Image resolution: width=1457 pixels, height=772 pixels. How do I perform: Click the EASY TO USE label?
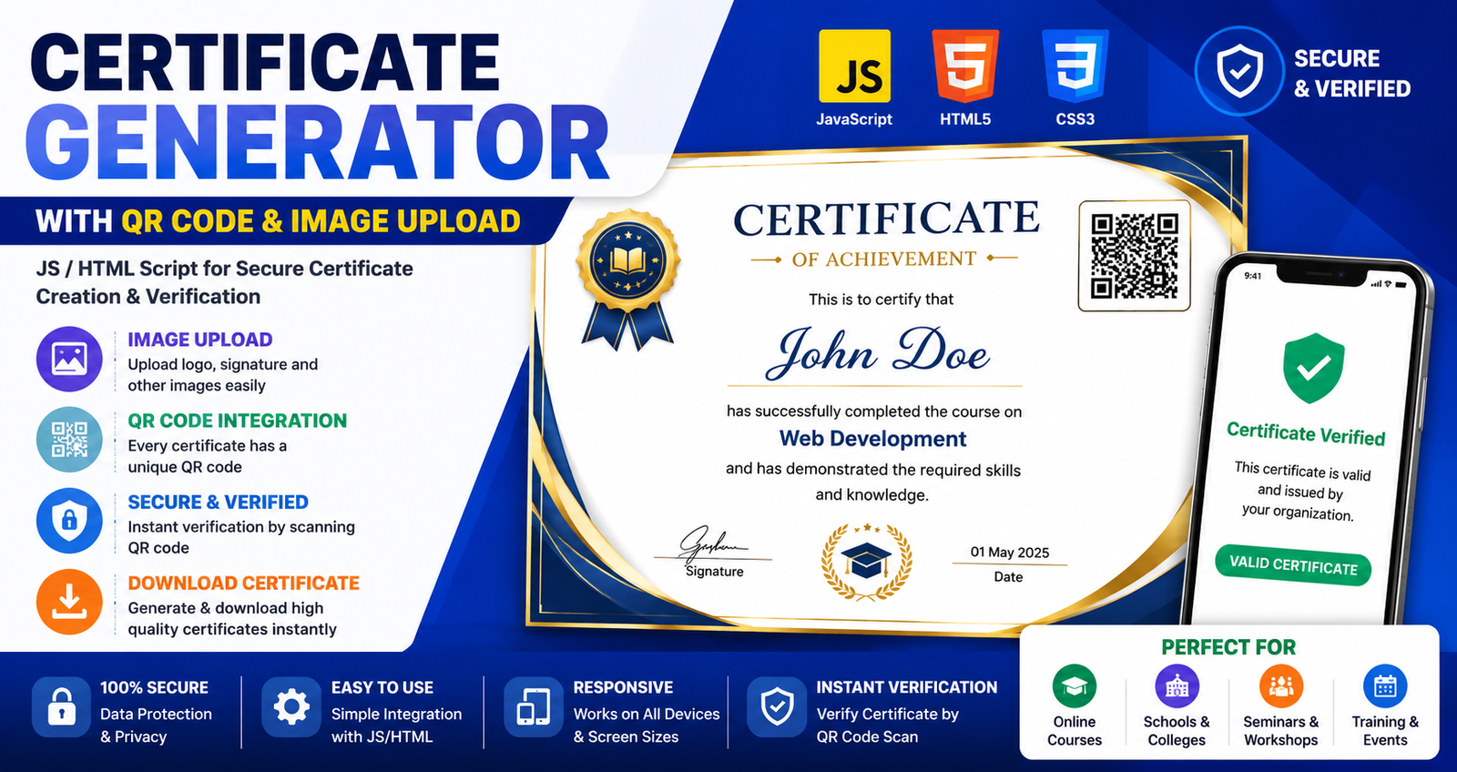382,688
